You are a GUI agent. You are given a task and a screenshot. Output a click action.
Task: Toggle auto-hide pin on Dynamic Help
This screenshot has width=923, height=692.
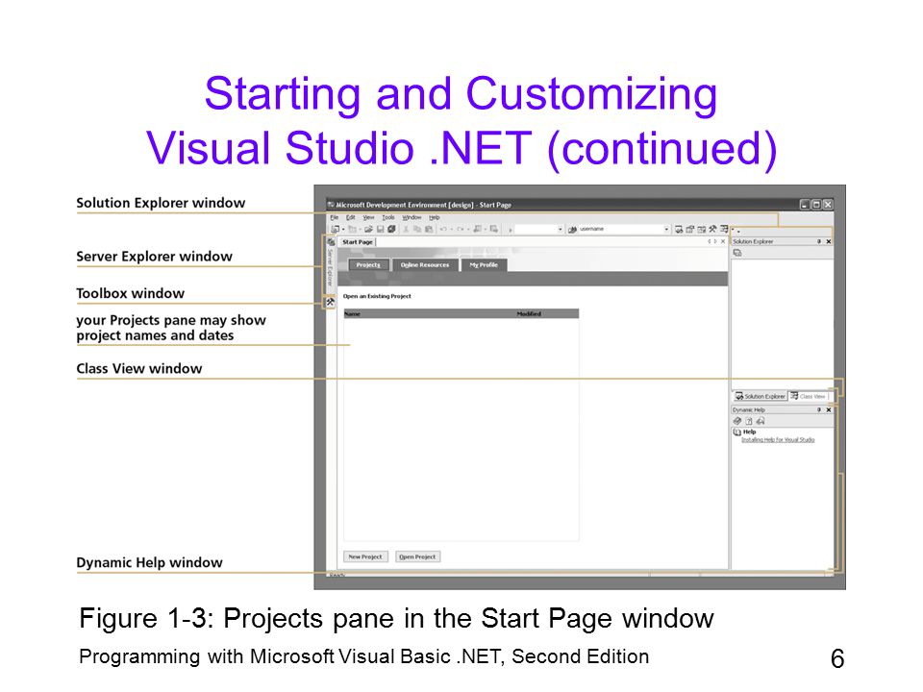tap(819, 409)
